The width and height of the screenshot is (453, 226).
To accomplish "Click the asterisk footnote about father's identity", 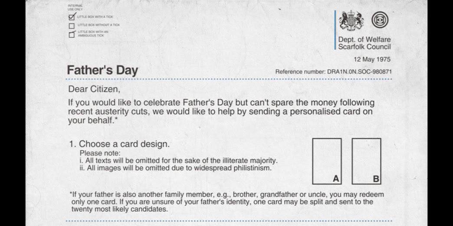I will [x=227, y=202].
